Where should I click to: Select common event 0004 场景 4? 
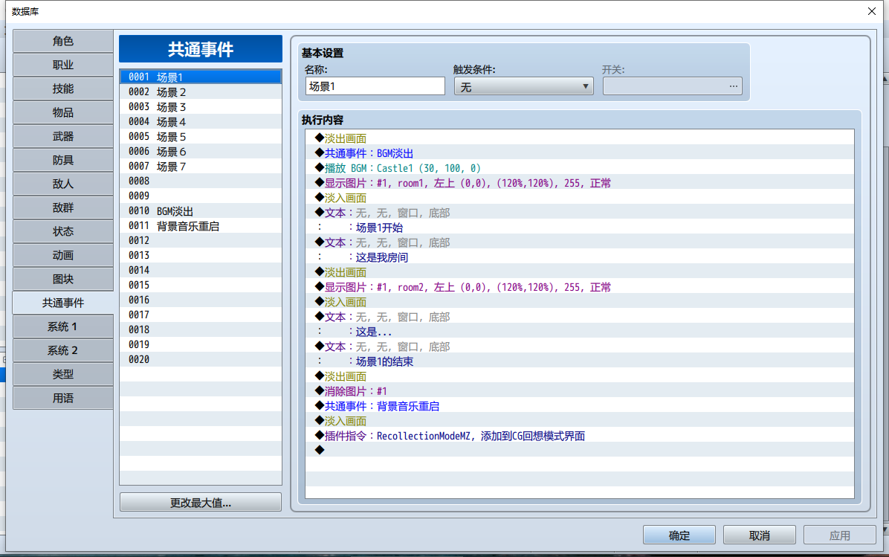[201, 122]
